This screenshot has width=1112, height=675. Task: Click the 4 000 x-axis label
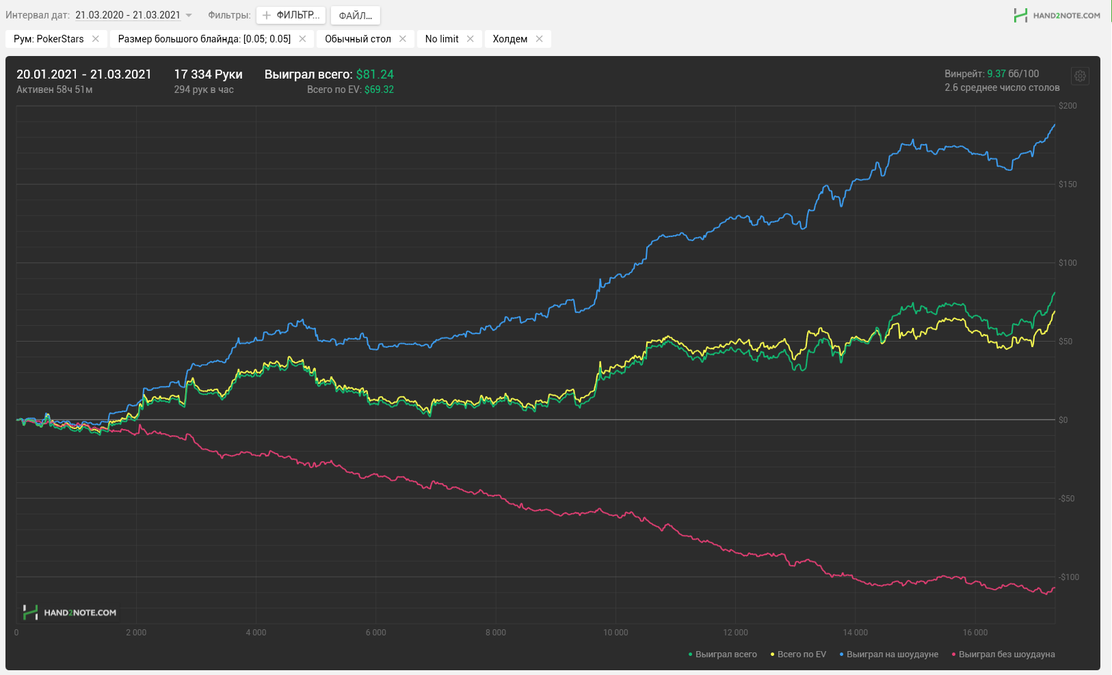point(256,633)
